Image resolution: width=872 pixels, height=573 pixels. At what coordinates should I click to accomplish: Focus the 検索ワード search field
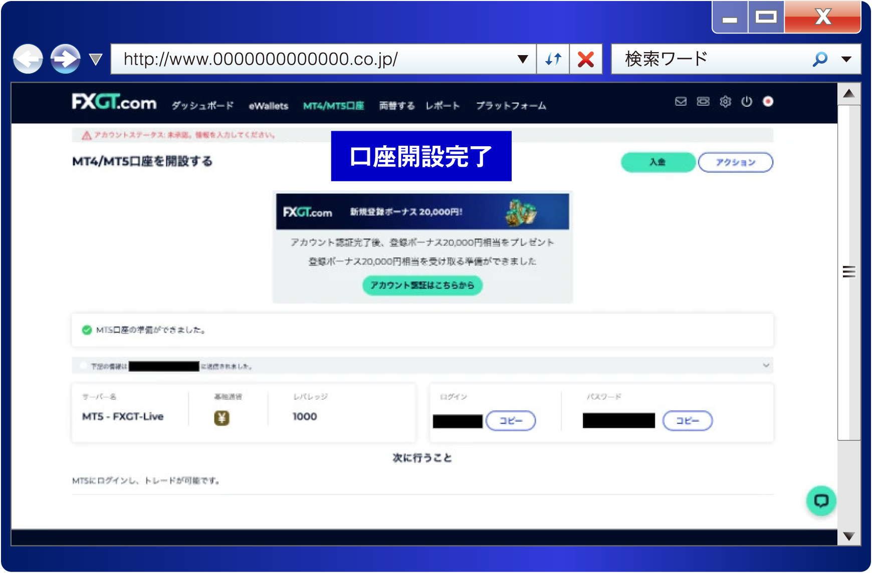click(712, 59)
